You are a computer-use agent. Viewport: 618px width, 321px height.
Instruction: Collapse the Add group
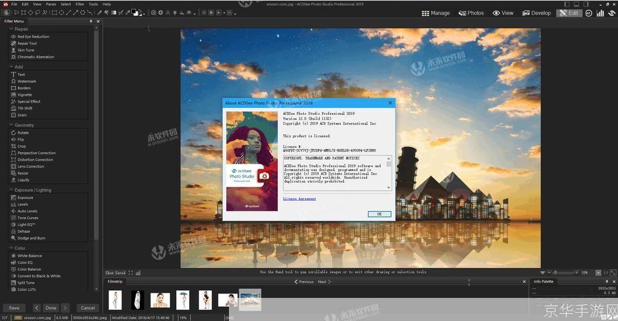point(11,67)
